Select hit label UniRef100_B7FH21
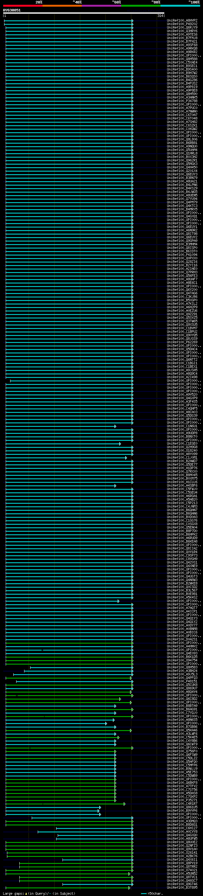This screenshot has height=896, width=203. pyautogui.click(x=182, y=41)
